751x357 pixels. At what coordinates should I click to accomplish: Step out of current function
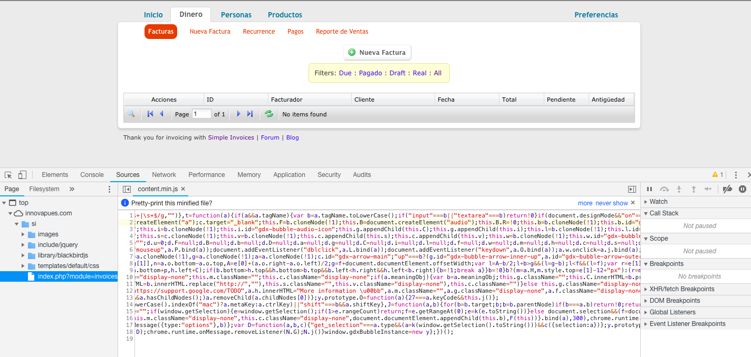692,189
